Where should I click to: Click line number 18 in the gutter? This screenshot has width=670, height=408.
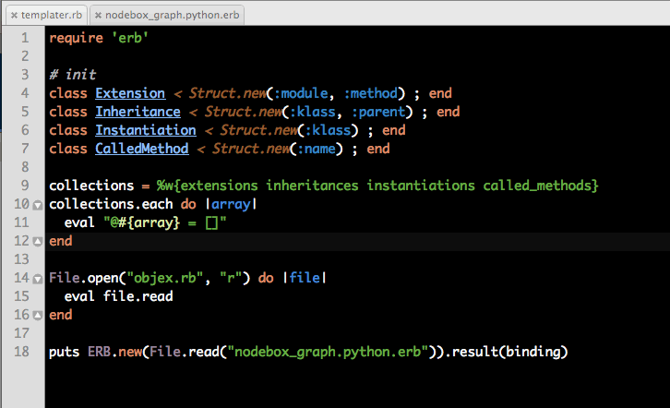click(21, 352)
